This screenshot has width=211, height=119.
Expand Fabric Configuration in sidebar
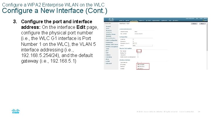[111, 40]
